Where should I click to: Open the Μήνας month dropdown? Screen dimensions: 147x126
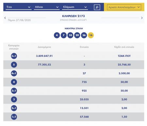point(47,7)
